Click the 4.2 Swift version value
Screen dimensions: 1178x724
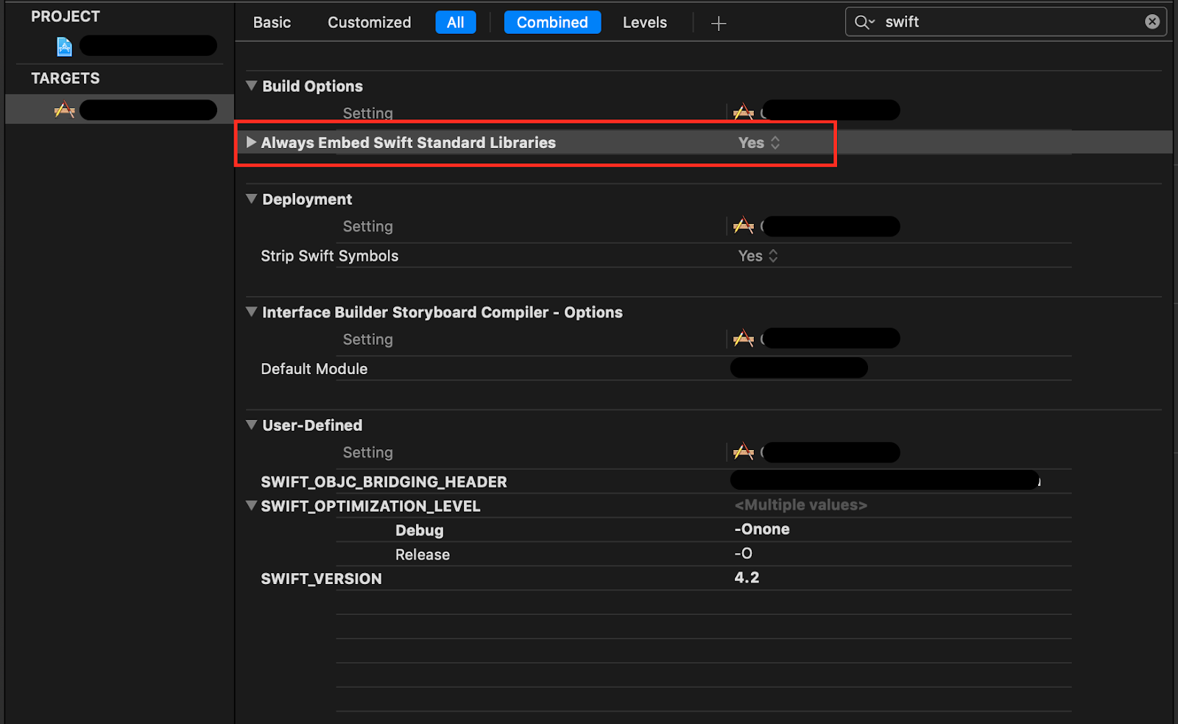(747, 578)
